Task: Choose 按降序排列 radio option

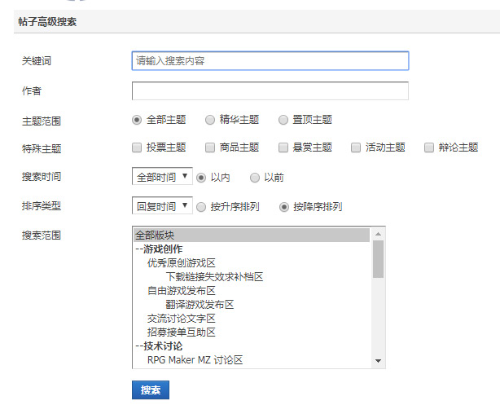Action: click(284, 207)
